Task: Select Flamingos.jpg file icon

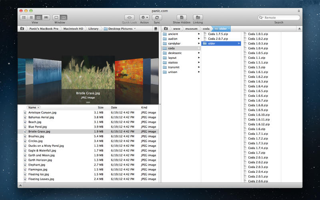Action: 25,169
